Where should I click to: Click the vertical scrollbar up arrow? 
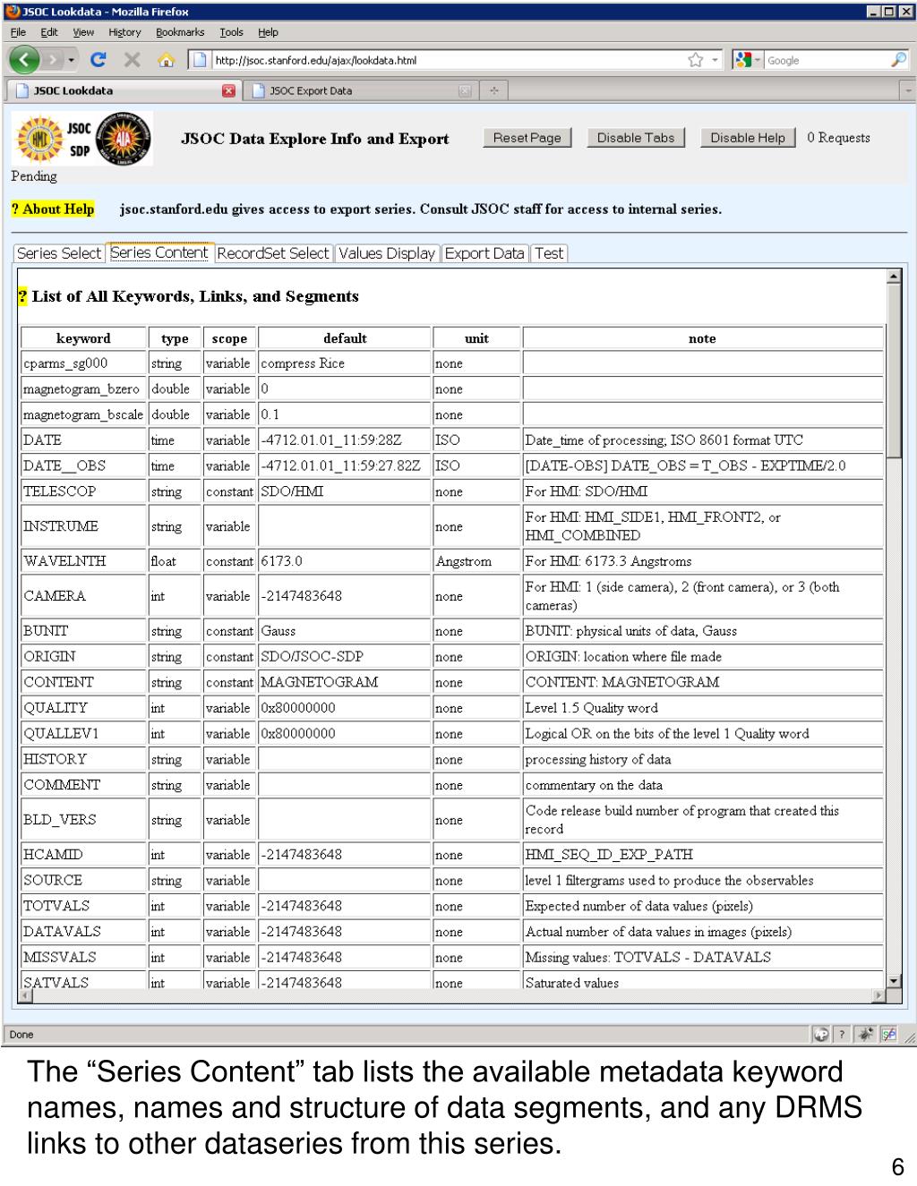[x=894, y=276]
